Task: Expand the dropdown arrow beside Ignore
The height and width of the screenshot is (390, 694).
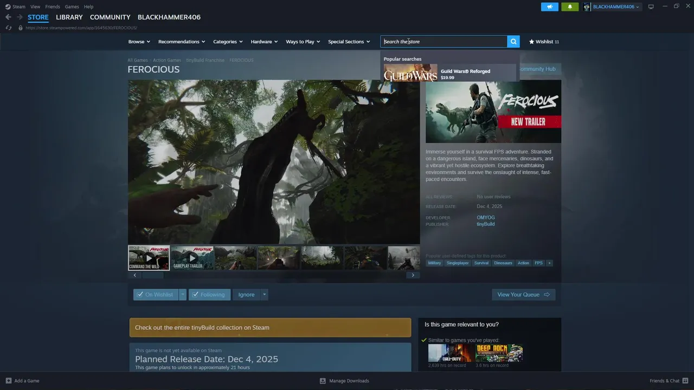Action: point(264,295)
